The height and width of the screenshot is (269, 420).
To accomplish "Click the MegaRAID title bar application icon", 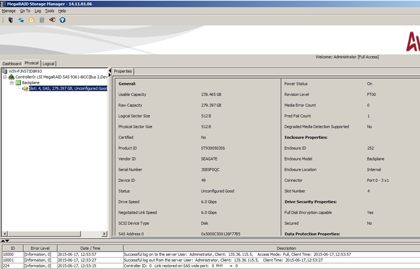I will (x=4, y=4).
